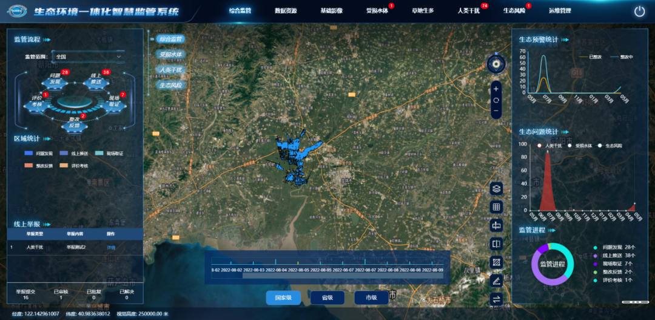Open the 基础影像 top navigation tab
The image size is (655, 320).
pyautogui.click(x=331, y=11)
